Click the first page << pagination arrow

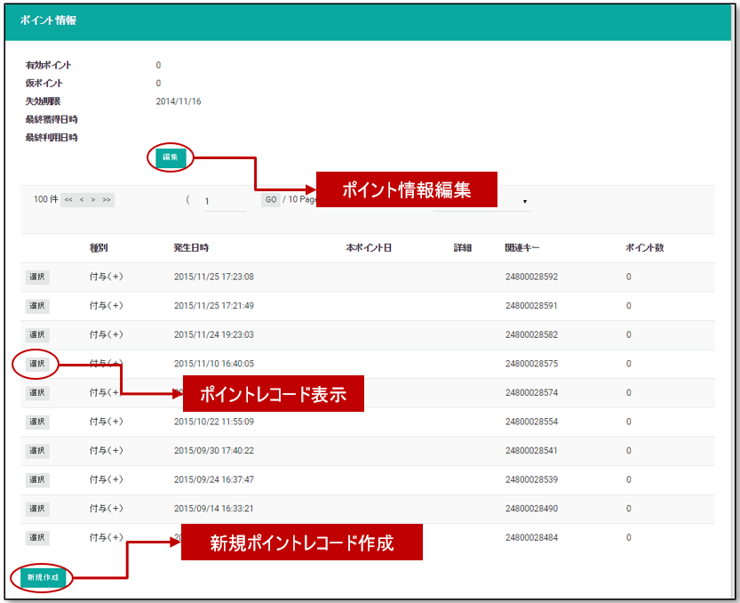(68, 200)
